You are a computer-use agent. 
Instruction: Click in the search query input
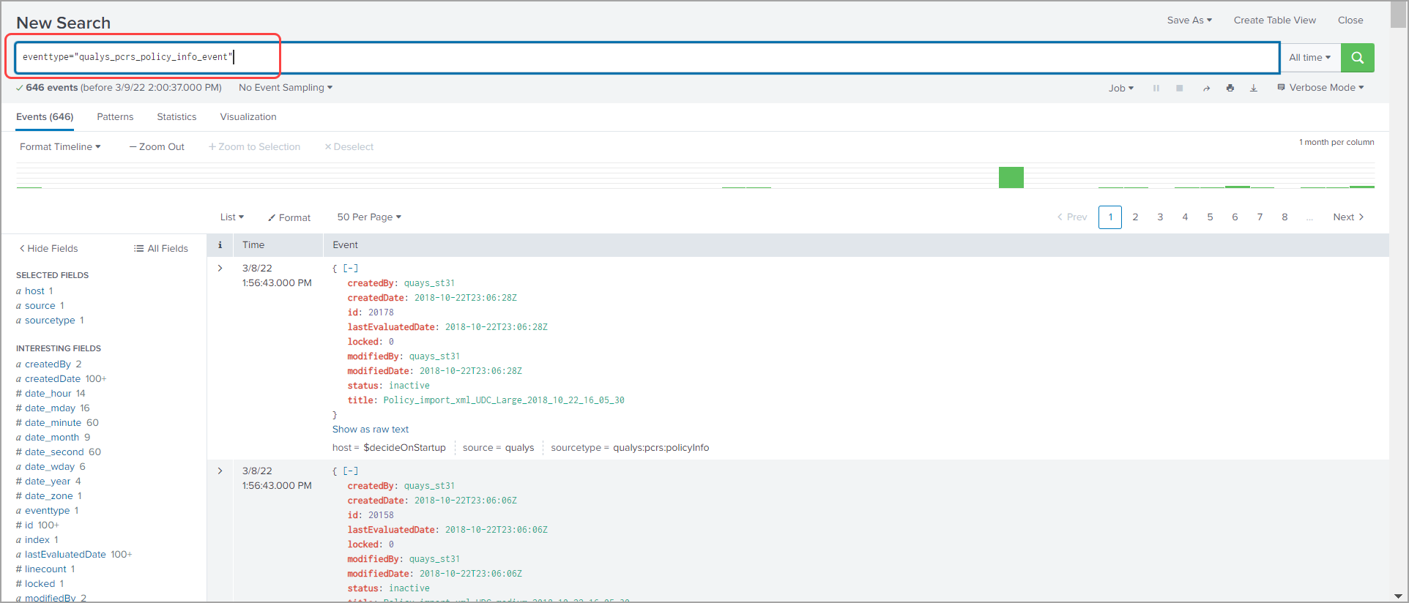732,57
